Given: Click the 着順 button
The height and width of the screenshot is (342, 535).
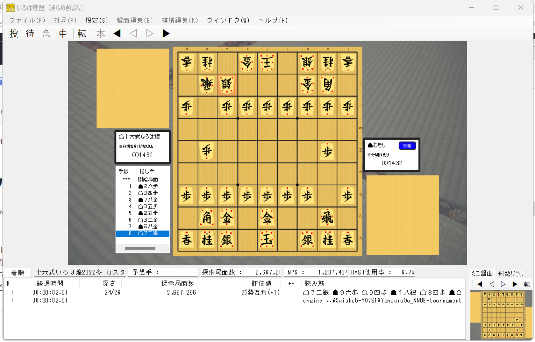Looking at the screenshot, I should [18, 272].
